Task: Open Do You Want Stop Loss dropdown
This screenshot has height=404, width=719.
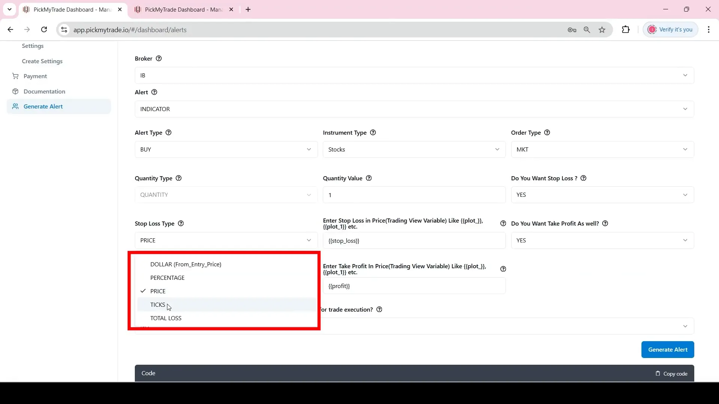Action: 602,195
